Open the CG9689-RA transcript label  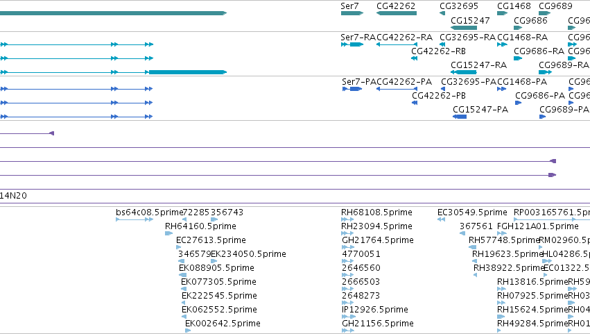coord(564,65)
